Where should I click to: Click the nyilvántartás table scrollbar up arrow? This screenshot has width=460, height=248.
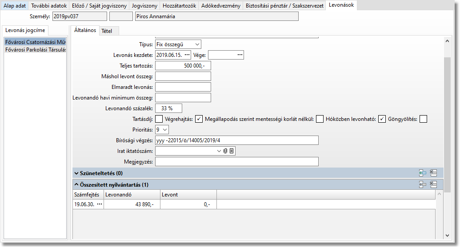439,194
